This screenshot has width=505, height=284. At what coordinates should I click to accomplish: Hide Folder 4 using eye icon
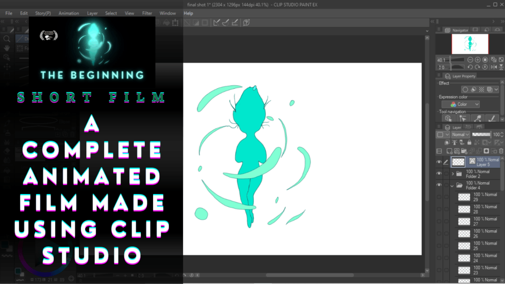point(439,185)
